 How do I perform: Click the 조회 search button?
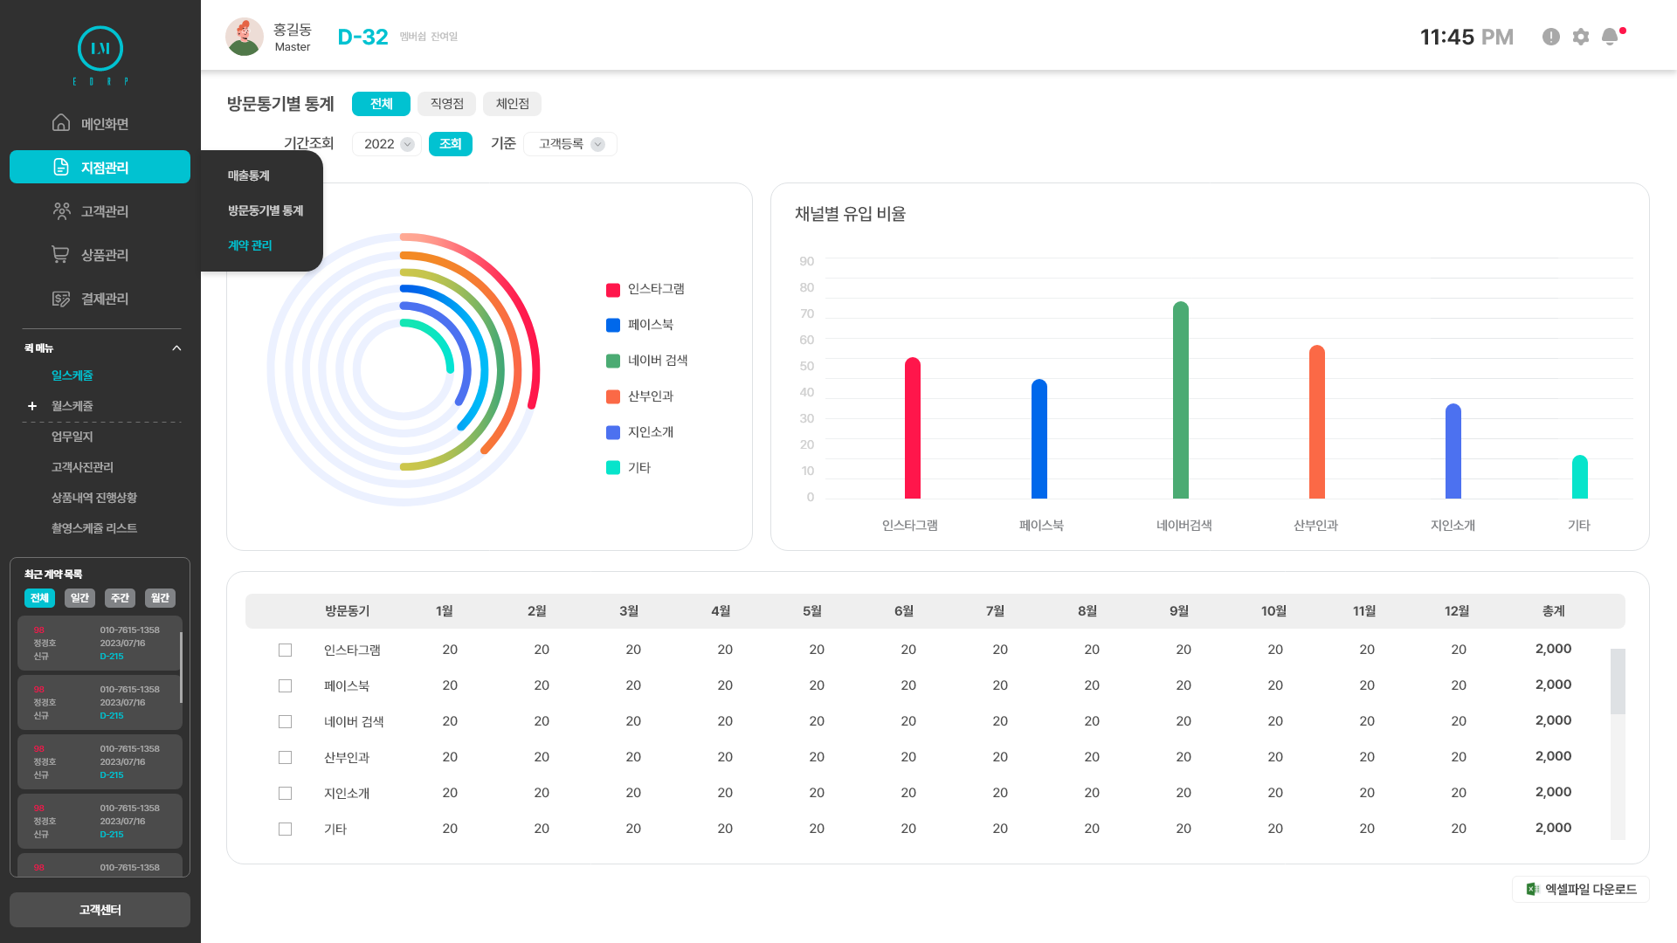click(x=451, y=144)
